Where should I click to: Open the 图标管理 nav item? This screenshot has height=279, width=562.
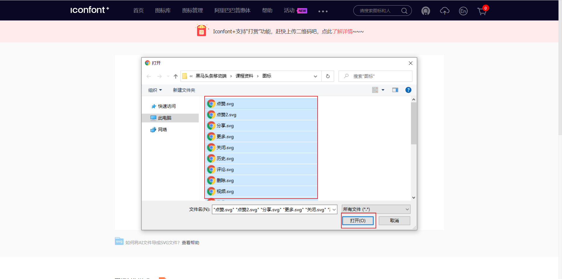[x=193, y=11]
